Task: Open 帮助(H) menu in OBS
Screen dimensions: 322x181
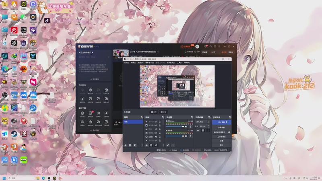Action: click(x=187, y=63)
